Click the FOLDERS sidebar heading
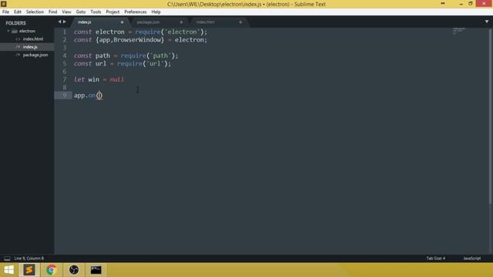 pyautogui.click(x=15, y=23)
